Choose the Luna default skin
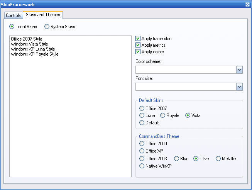This screenshot has height=190, width=252. (x=142, y=115)
